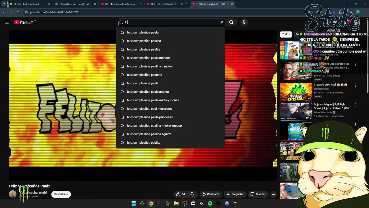The height and width of the screenshot is (208, 369).
Task: Choose suggestion 'feliz cumpleaños paulina aguirre'
Action: (x=170, y=134)
